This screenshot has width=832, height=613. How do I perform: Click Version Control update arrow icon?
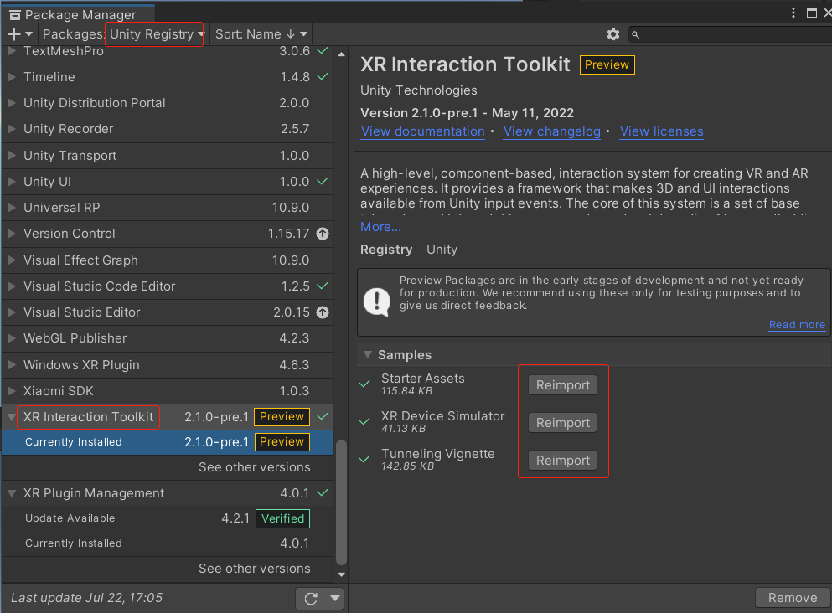pos(323,234)
